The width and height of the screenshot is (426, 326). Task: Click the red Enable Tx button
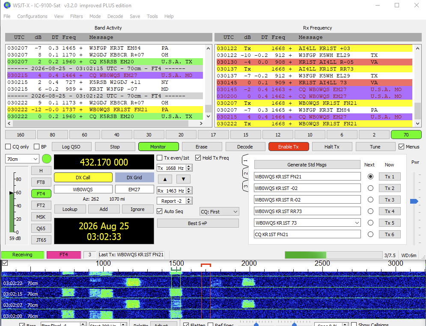[x=289, y=147]
